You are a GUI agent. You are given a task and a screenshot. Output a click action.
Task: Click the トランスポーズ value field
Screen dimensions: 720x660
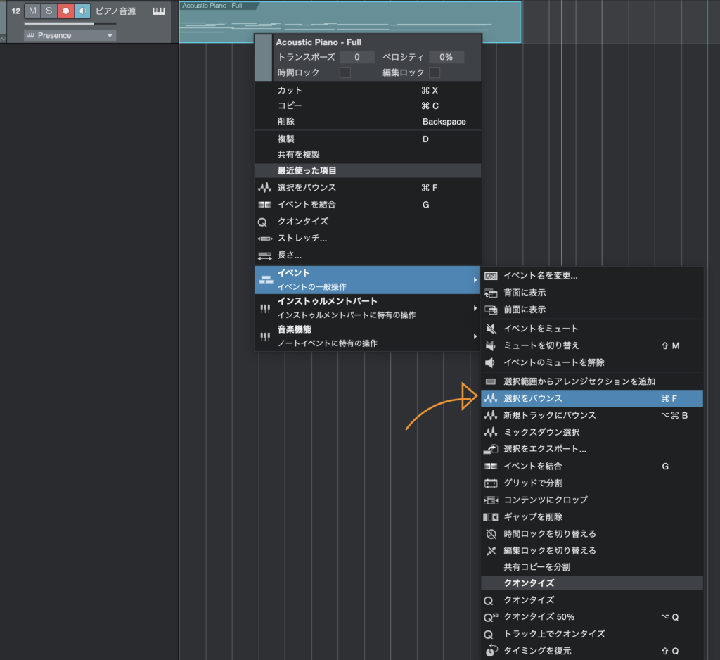click(x=356, y=57)
